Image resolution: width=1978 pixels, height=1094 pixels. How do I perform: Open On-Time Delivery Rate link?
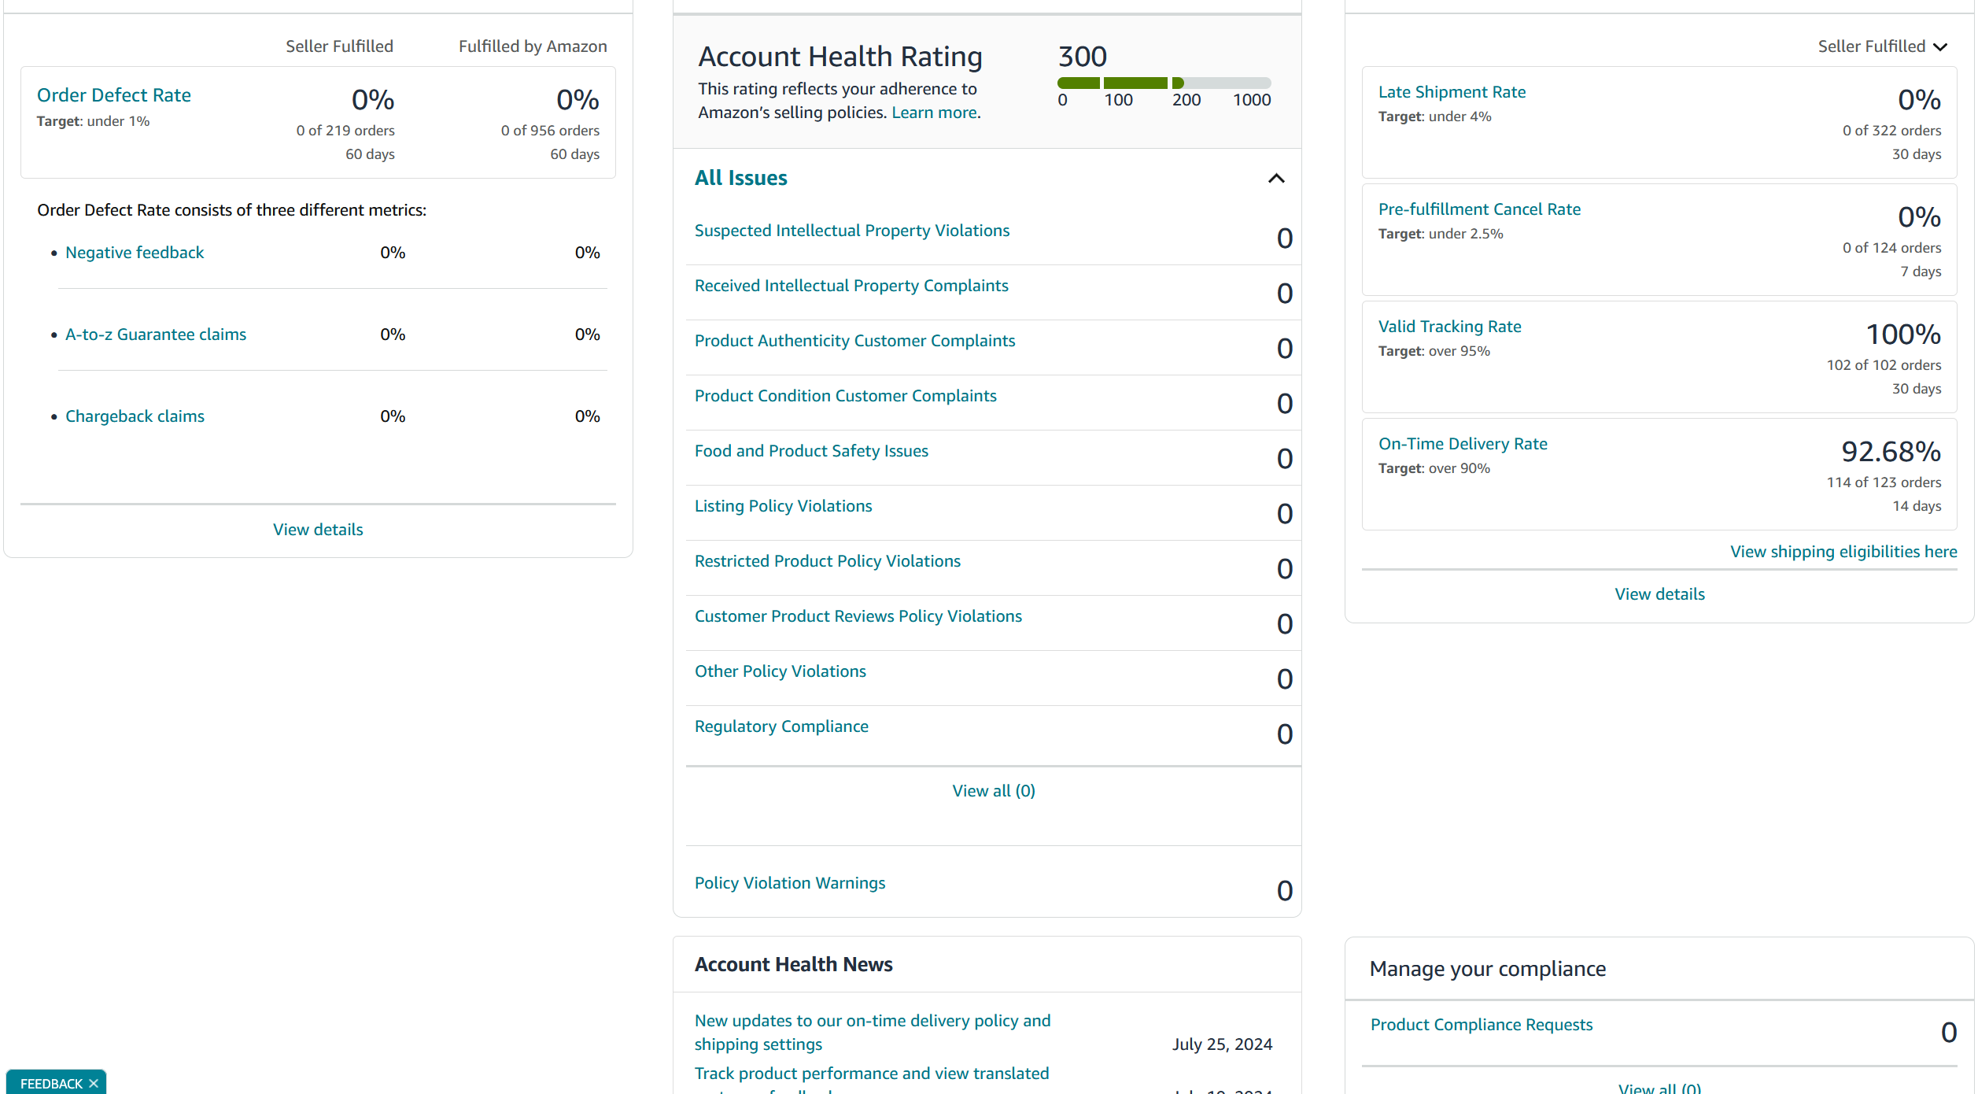1463,444
